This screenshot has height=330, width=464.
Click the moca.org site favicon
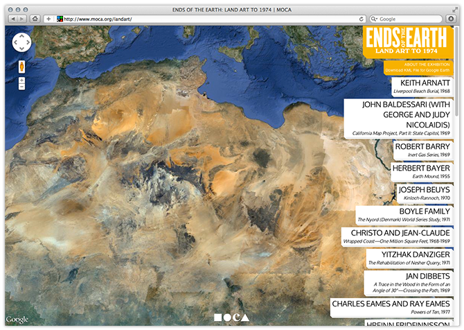(x=60, y=19)
